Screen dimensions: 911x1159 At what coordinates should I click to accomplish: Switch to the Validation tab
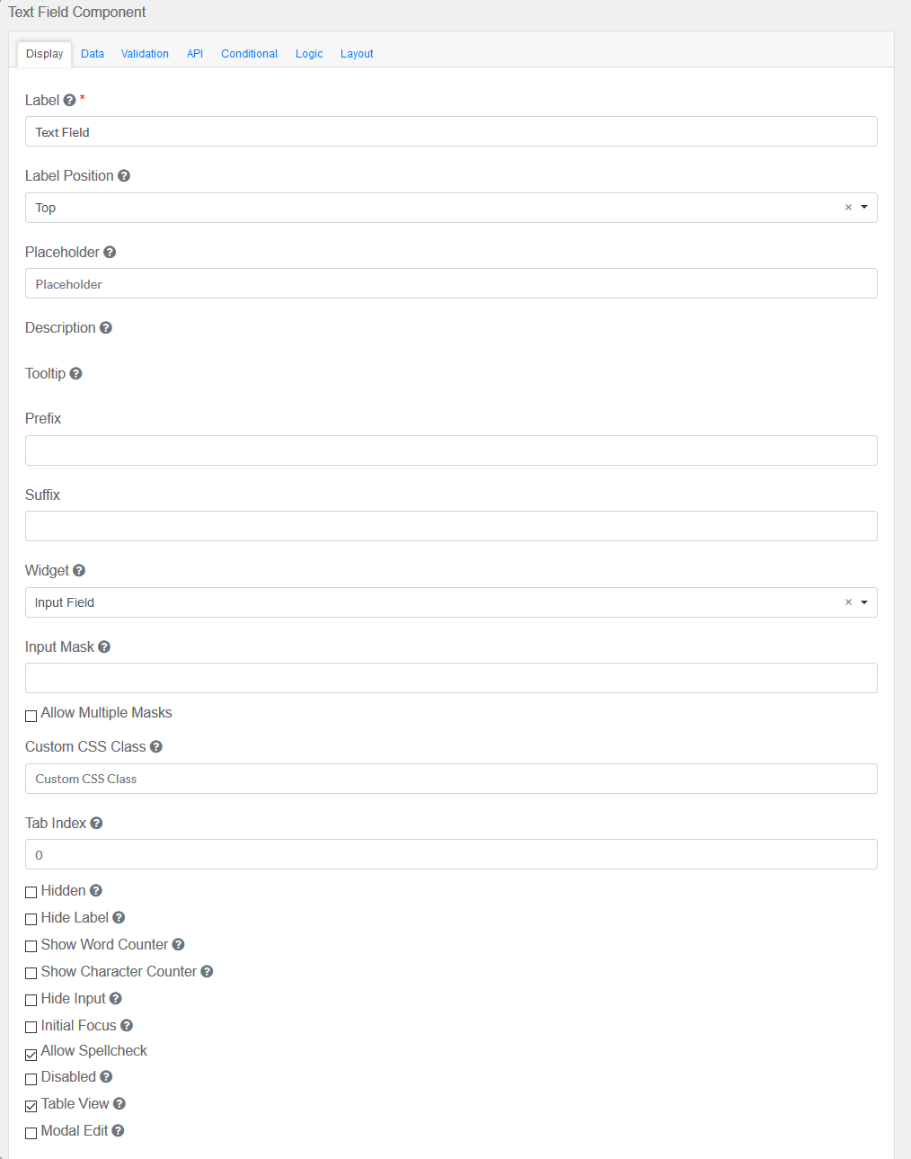[145, 54]
